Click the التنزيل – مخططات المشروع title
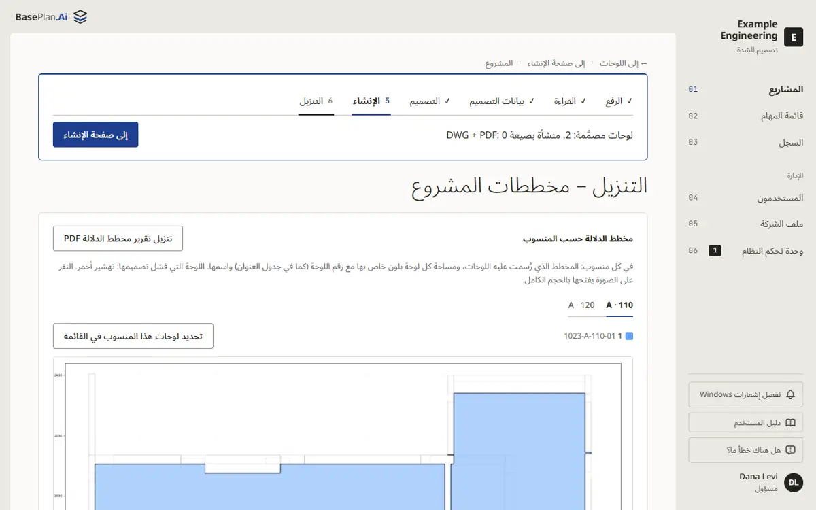Screen dimensions: 816x510 pos(529,187)
